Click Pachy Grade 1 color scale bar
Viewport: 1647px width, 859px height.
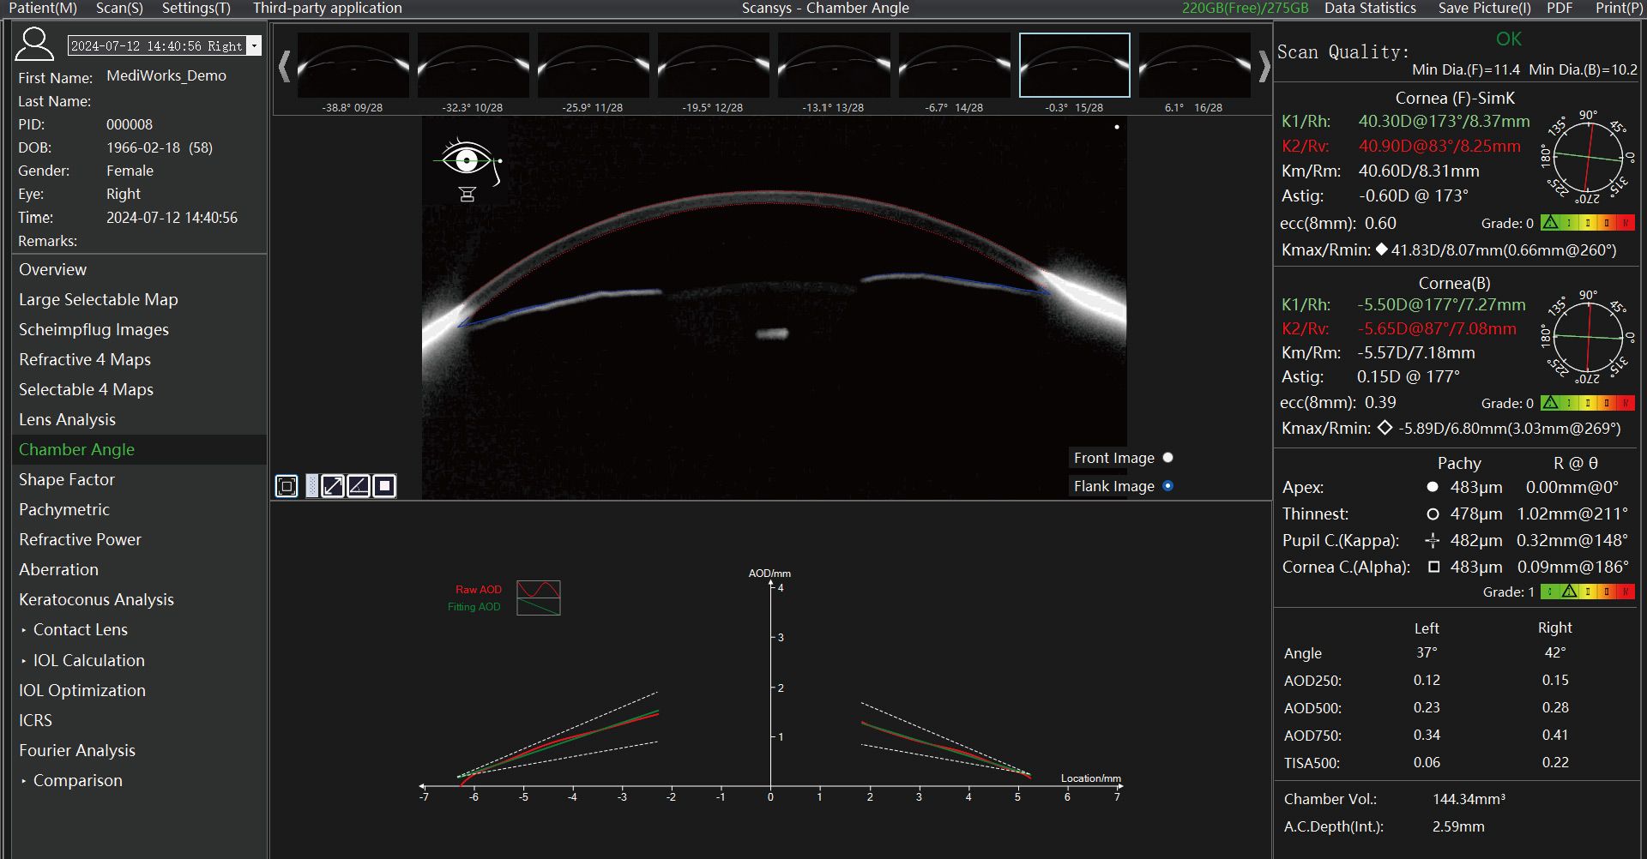pos(1588,592)
